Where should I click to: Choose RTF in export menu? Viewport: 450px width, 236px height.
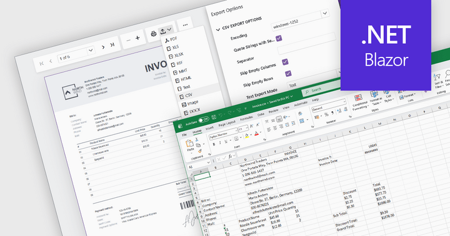click(x=177, y=64)
